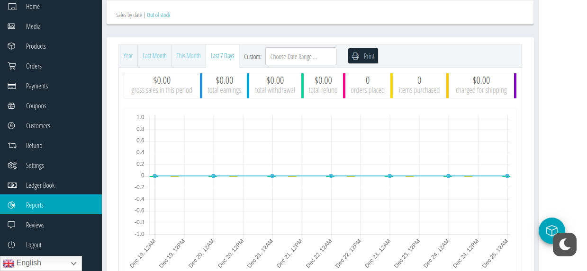587x271 pixels.
Task: Click the Reports pie chart icon
Action: (11, 205)
